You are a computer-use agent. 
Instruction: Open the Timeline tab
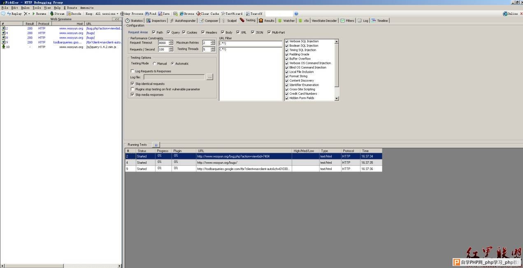380,21
